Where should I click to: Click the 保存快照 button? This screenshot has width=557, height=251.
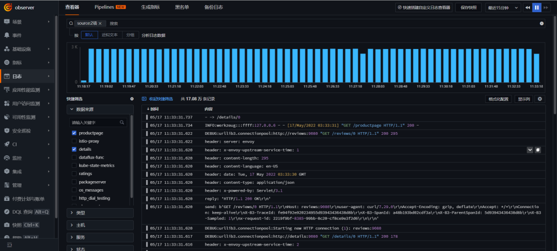[x=469, y=8]
